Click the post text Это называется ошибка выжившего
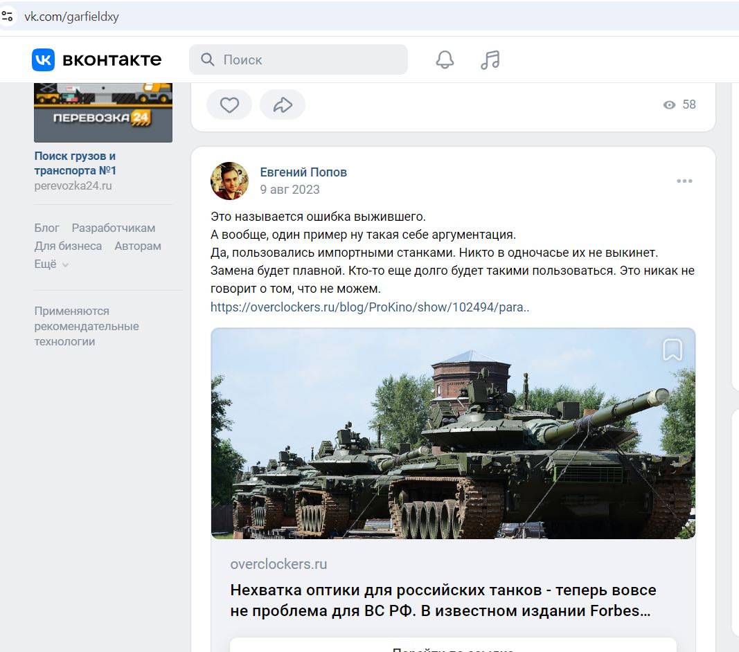This screenshot has height=652, width=739. pos(318,217)
